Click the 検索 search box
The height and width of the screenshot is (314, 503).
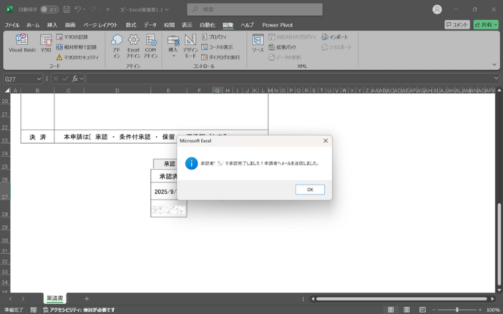(255, 9)
